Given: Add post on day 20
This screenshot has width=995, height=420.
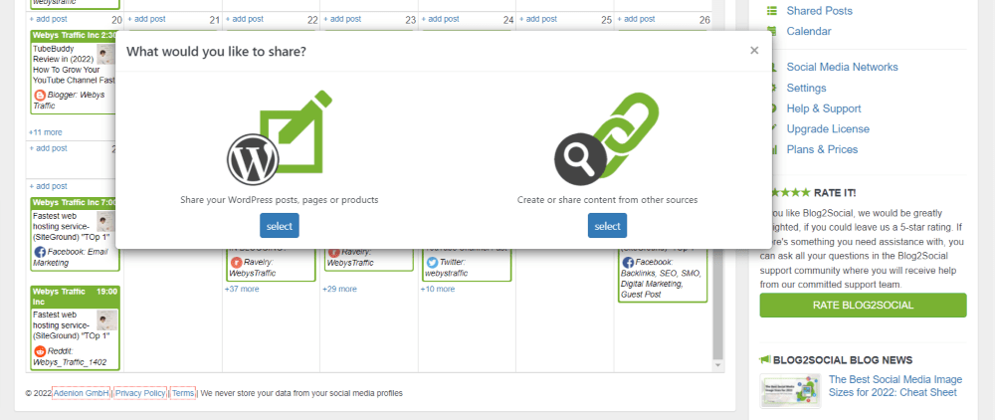Looking at the screenshot, I should point(48,19).
